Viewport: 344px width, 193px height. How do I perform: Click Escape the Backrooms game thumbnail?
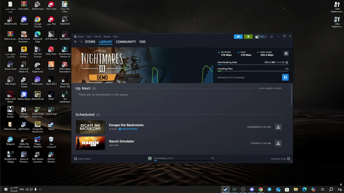pos(90,127)
